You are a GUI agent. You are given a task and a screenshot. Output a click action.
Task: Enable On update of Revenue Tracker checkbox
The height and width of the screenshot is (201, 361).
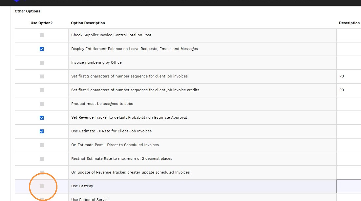tap(42, 172)
